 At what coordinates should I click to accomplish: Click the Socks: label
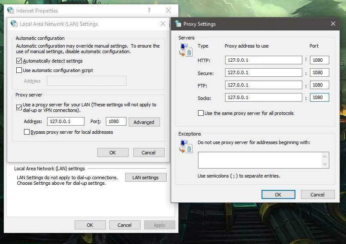[x=205, y=98]
